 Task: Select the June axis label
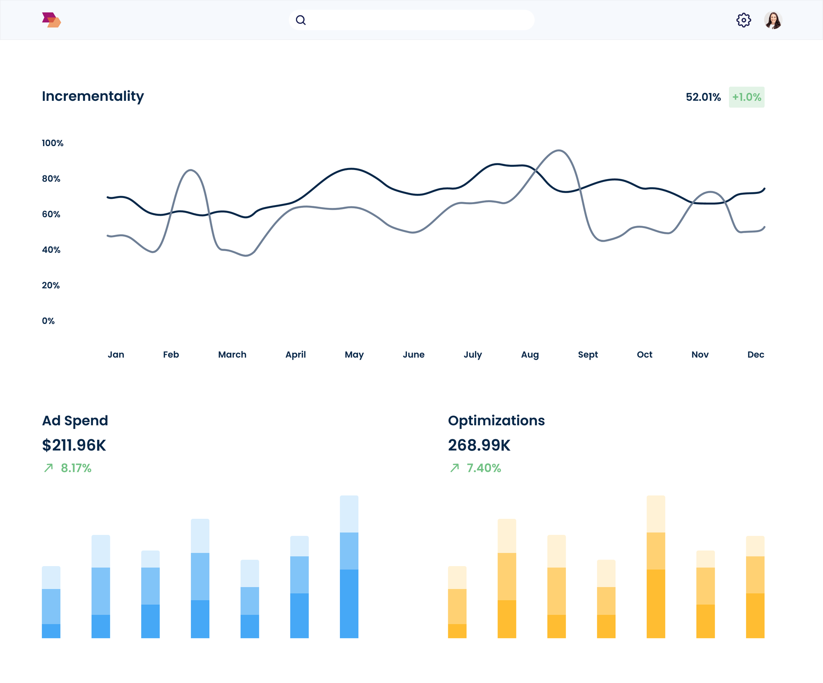click(x=414, y=354)
